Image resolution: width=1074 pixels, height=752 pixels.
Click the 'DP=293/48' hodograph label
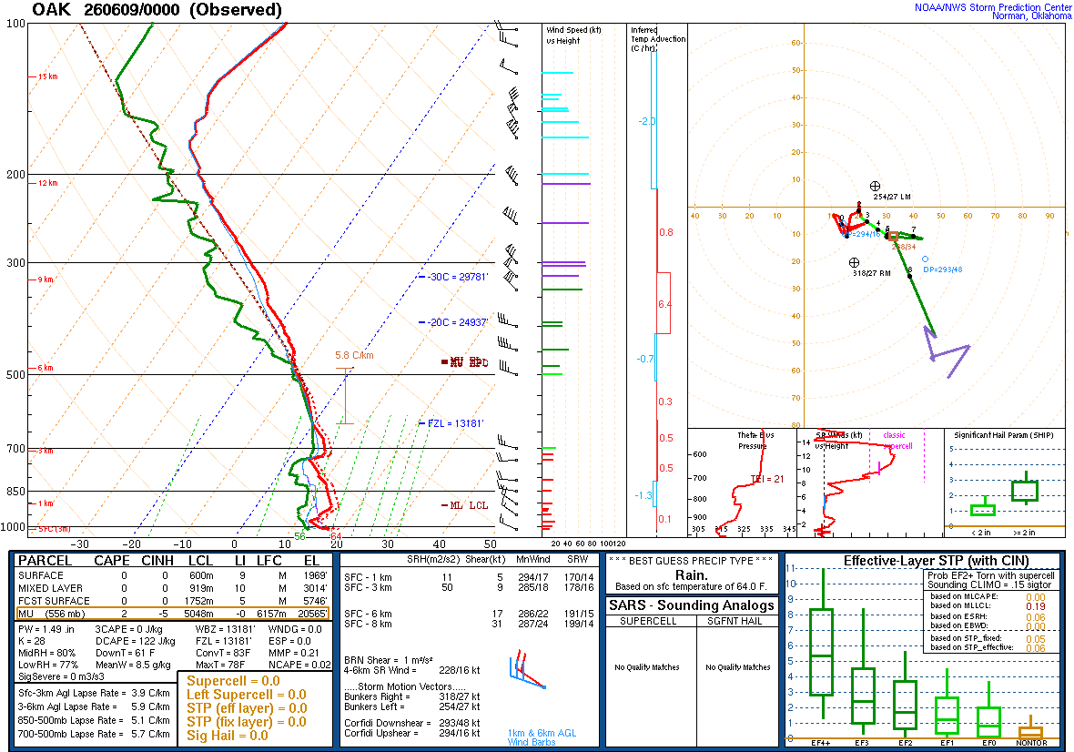pos(943,269)
